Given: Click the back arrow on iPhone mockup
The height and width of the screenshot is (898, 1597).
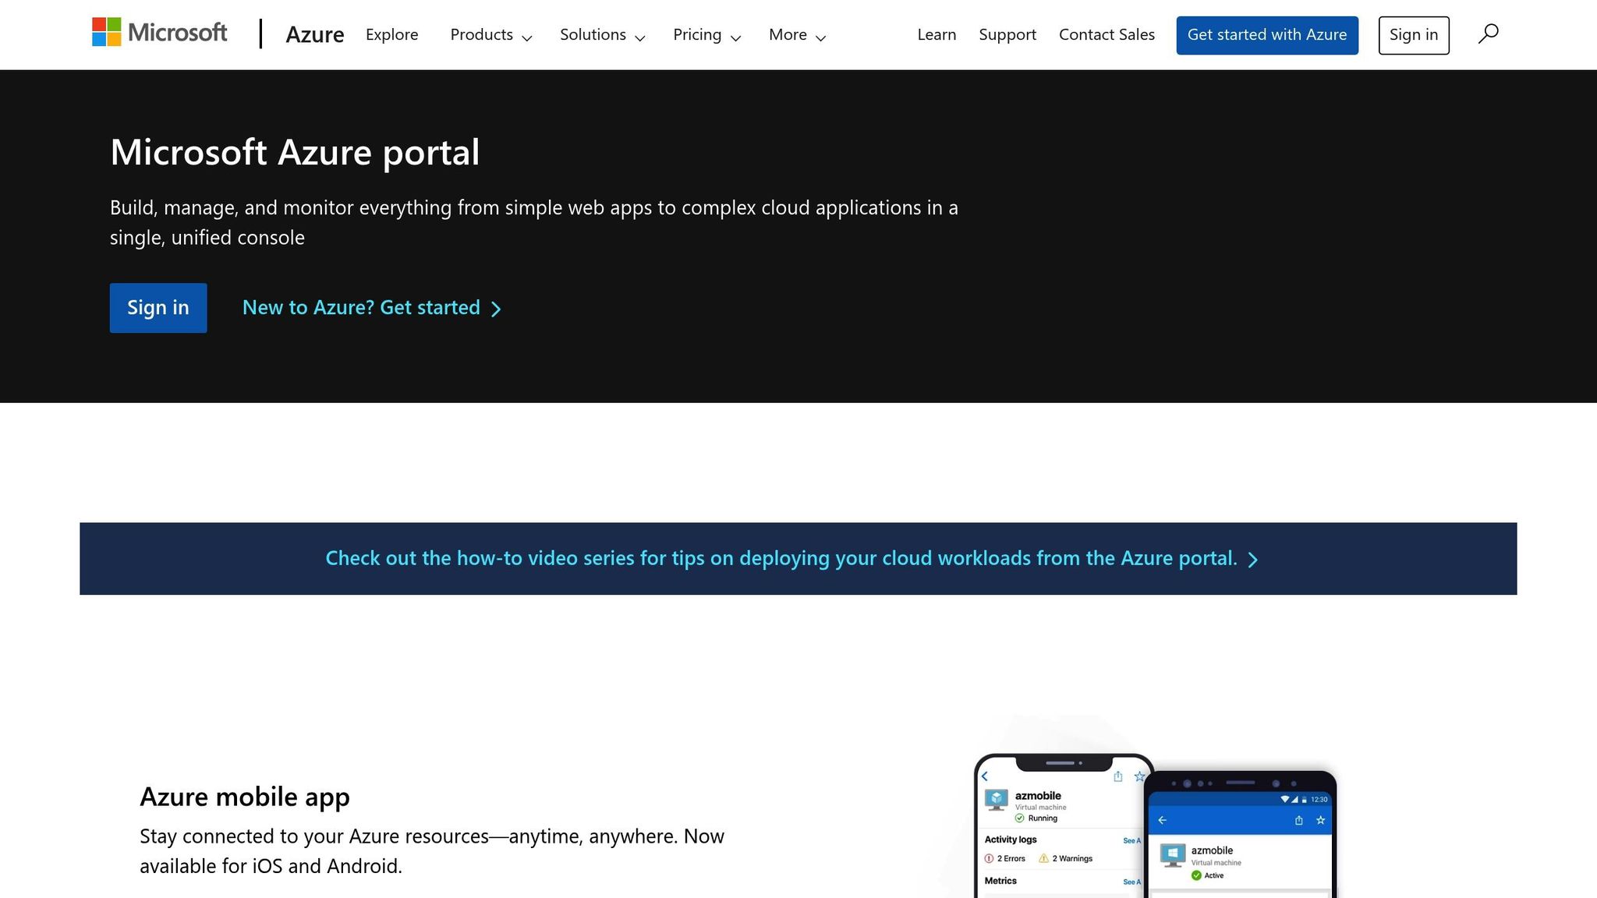Looking at the screenshot, I should tap(985, 776).
